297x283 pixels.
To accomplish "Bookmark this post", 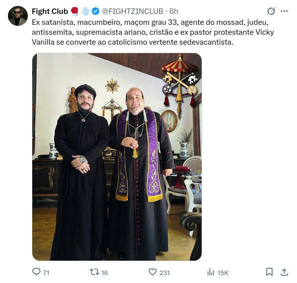I will (269, 272).
